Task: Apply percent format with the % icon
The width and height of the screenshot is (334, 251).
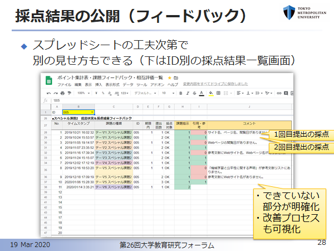Action: [103, 93]
